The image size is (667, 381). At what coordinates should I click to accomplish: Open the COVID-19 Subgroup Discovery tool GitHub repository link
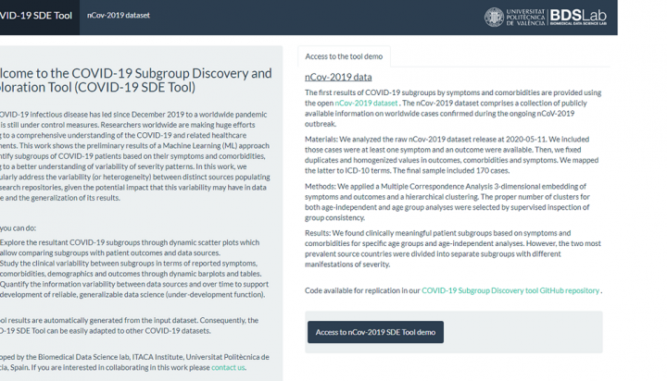coord(510,290)
